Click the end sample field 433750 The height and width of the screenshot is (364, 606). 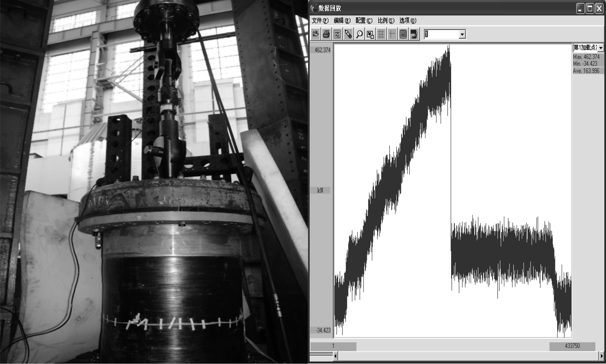pos(572,346)
